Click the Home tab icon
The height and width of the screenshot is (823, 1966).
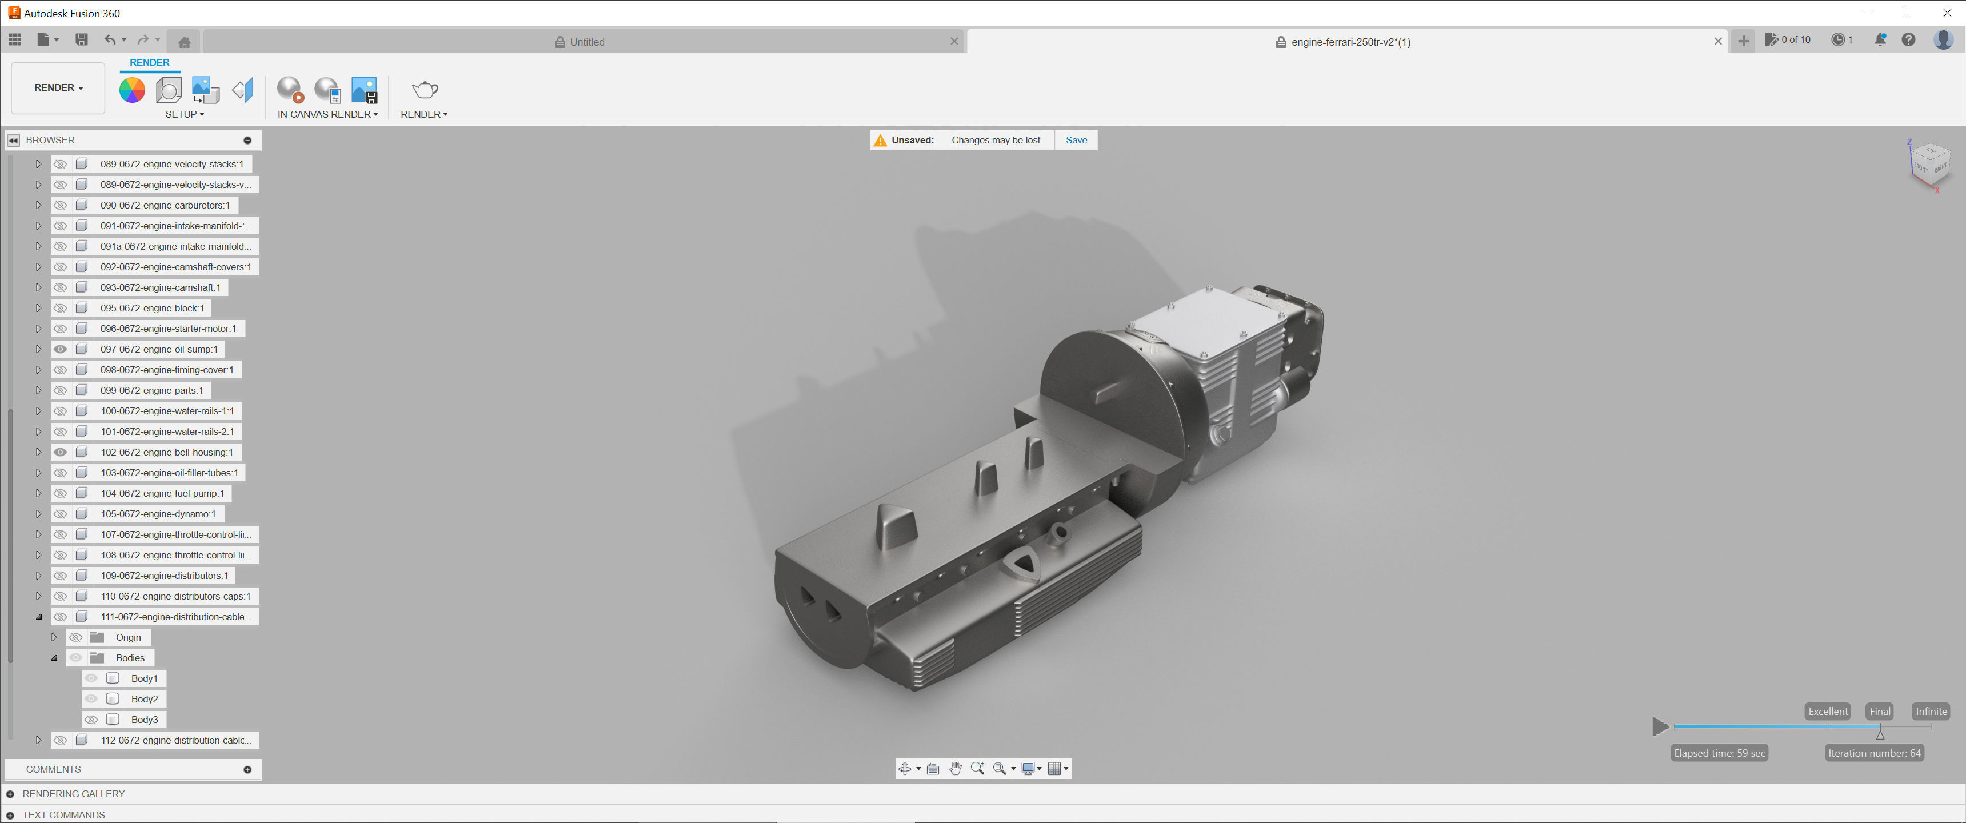tap(184, 42)
